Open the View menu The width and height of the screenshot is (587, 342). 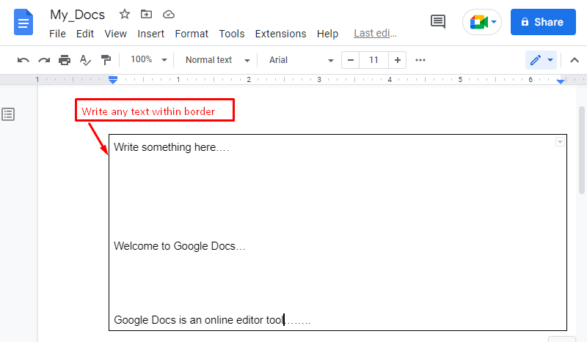point(115,34)
